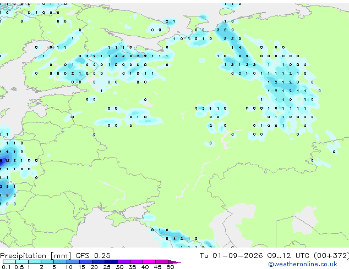
Task: Click the 20–25 mm dark blue swatch
Action: click(x=98, y=262)
